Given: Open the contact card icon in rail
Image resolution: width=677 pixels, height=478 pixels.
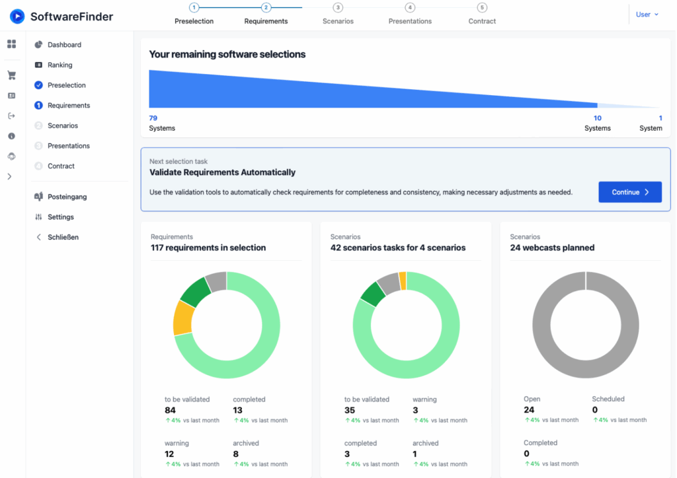Looking at the screenshot, I should (11, 96).
